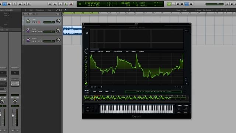Select the green draw shape at tool column bottom
Image resolution: width=236 pixels, height=133 pixels.
[86, 83]
